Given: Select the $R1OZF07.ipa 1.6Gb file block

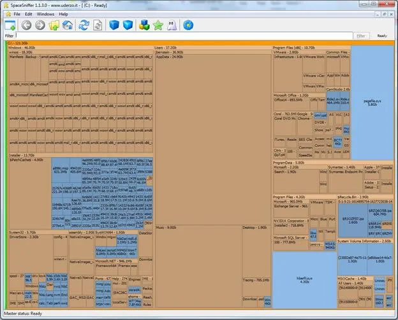Looking at the screenshot, I should pos(353,221).
